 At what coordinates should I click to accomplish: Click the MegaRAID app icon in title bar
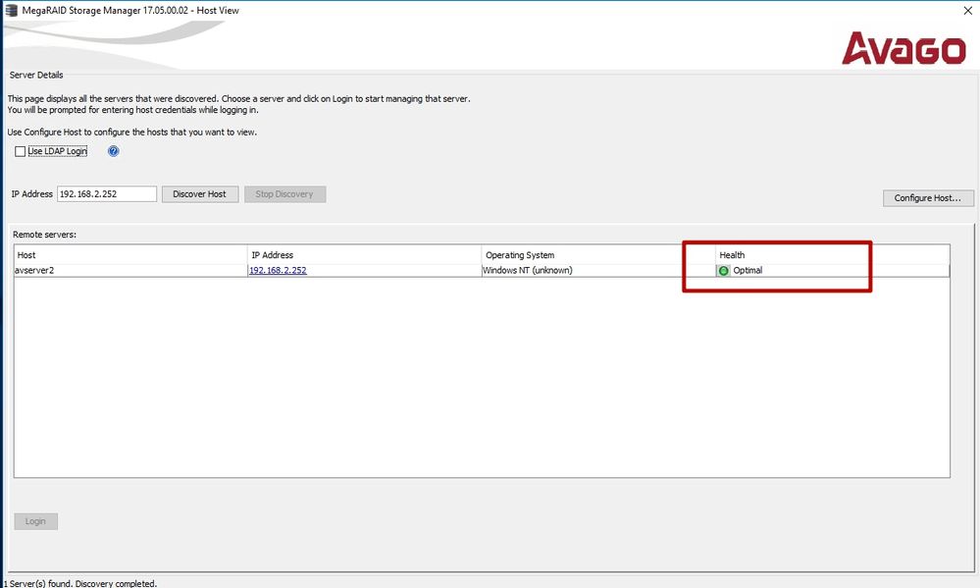[11, 10]
